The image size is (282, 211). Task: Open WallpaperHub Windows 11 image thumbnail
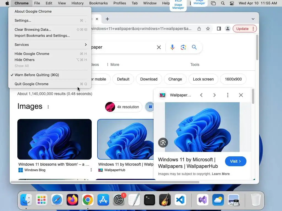tap(126, 139)
